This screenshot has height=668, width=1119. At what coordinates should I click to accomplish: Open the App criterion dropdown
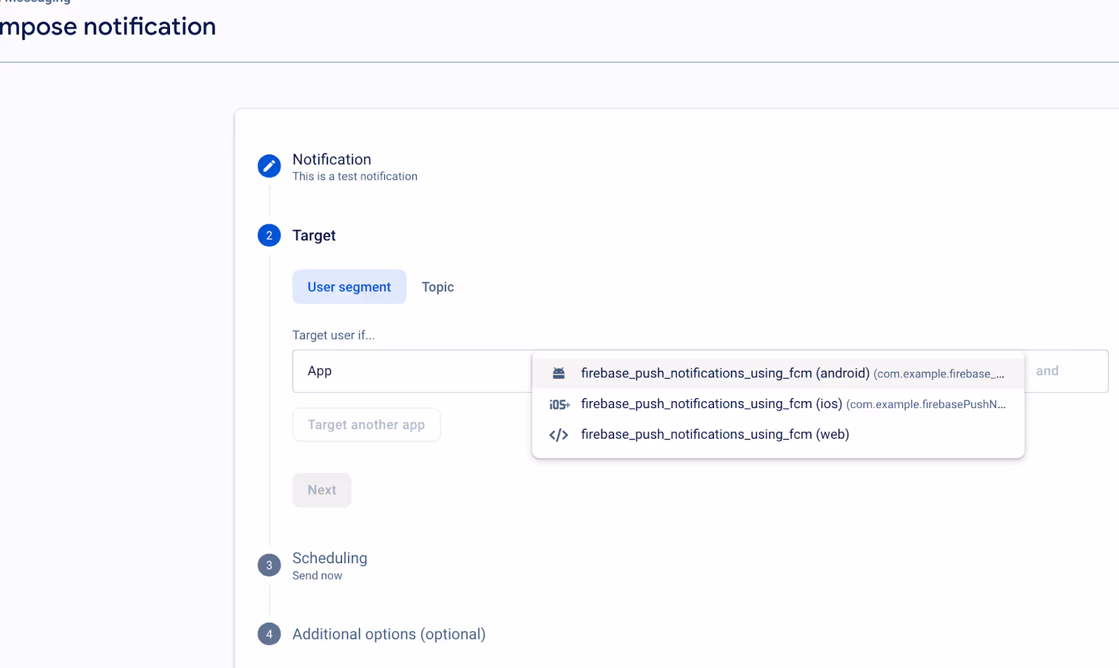coord(413,371)
